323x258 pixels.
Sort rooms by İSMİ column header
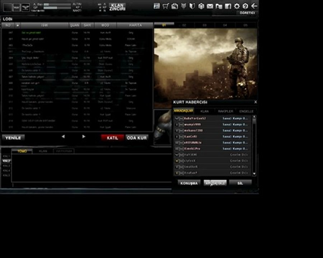(45, 25)
